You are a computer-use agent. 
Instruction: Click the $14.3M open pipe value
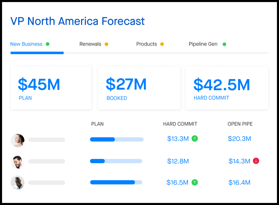point(239,161)
